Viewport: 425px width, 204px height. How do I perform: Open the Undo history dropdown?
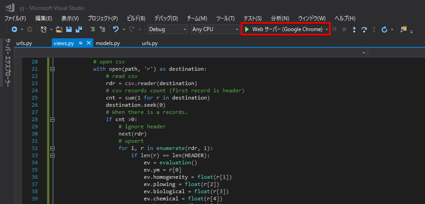click(x=123, y=29)
